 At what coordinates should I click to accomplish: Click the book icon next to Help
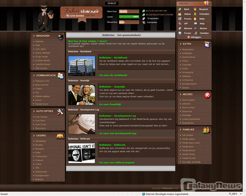[196, 24]
